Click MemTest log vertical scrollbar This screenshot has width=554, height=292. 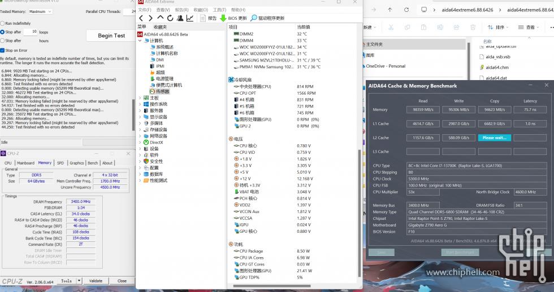coord(133,115)
